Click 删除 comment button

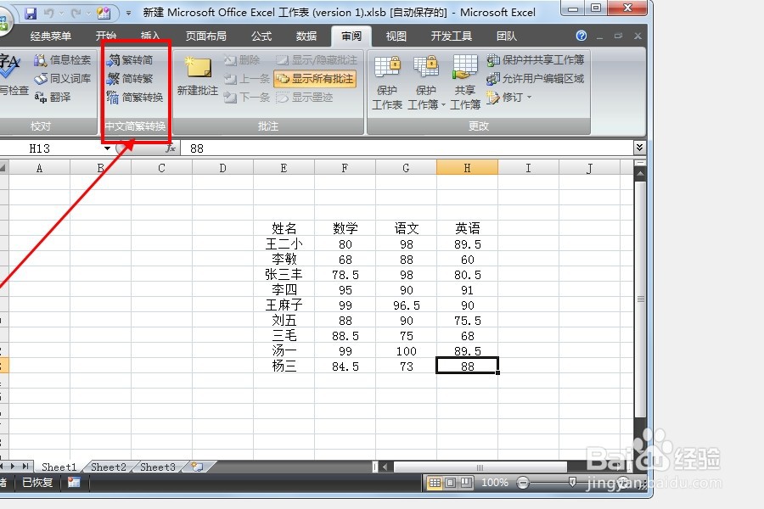[x=242, y=60]
